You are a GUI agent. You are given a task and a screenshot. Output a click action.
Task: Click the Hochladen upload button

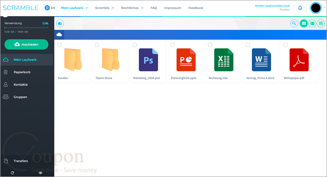tap(26, 45)
